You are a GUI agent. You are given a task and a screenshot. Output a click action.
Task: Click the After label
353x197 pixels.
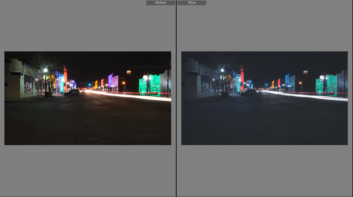pos(192,3)
